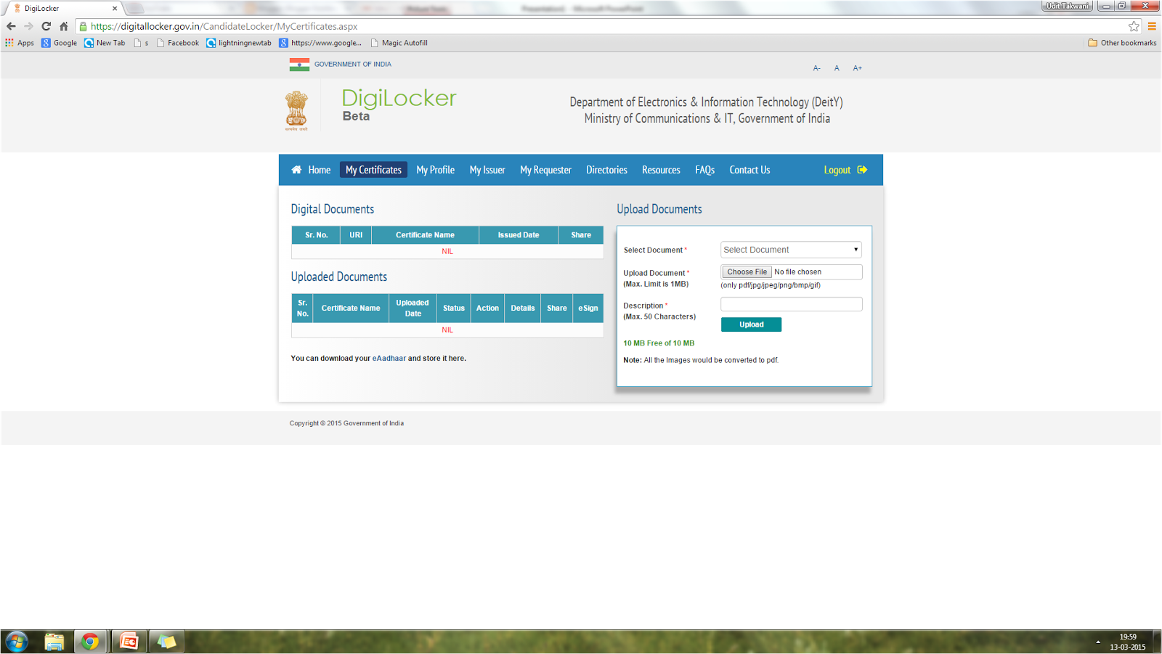This screenshot has width=1162, height=654.
Task: Click the Upload button
Action: tap(751, 324)
